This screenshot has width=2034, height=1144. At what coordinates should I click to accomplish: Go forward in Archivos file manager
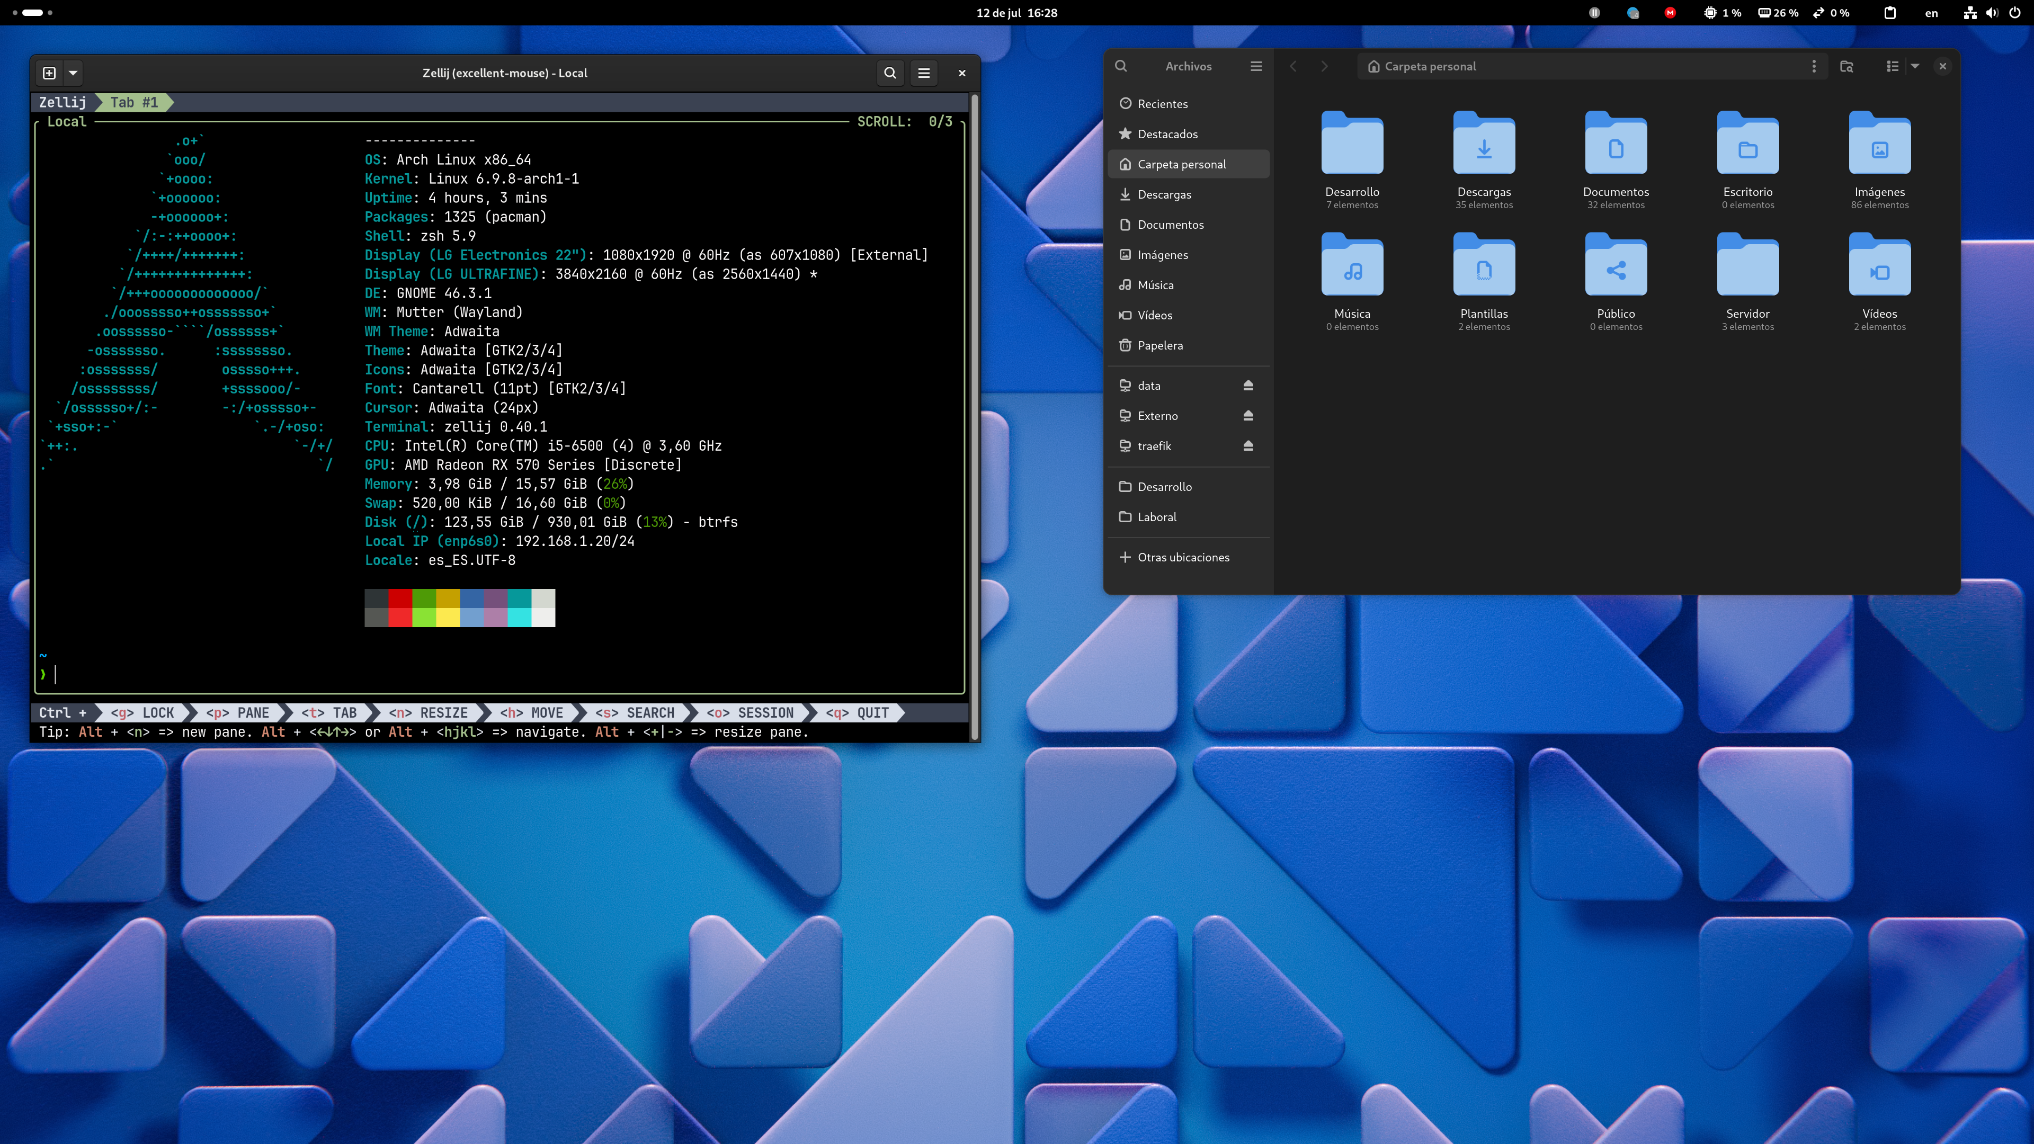coord(1324,66)
